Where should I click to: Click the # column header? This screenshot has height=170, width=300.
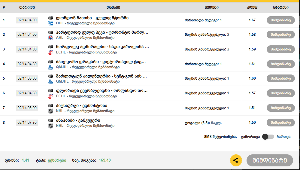tap(4, 8)
